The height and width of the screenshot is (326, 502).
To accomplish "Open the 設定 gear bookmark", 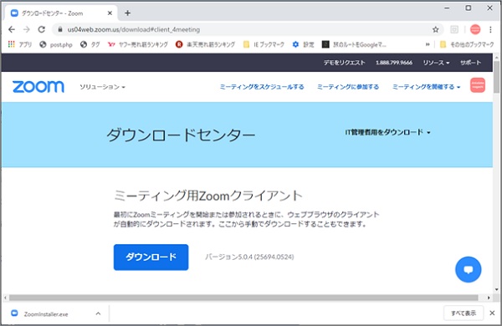I will click(x=303, y=44).
